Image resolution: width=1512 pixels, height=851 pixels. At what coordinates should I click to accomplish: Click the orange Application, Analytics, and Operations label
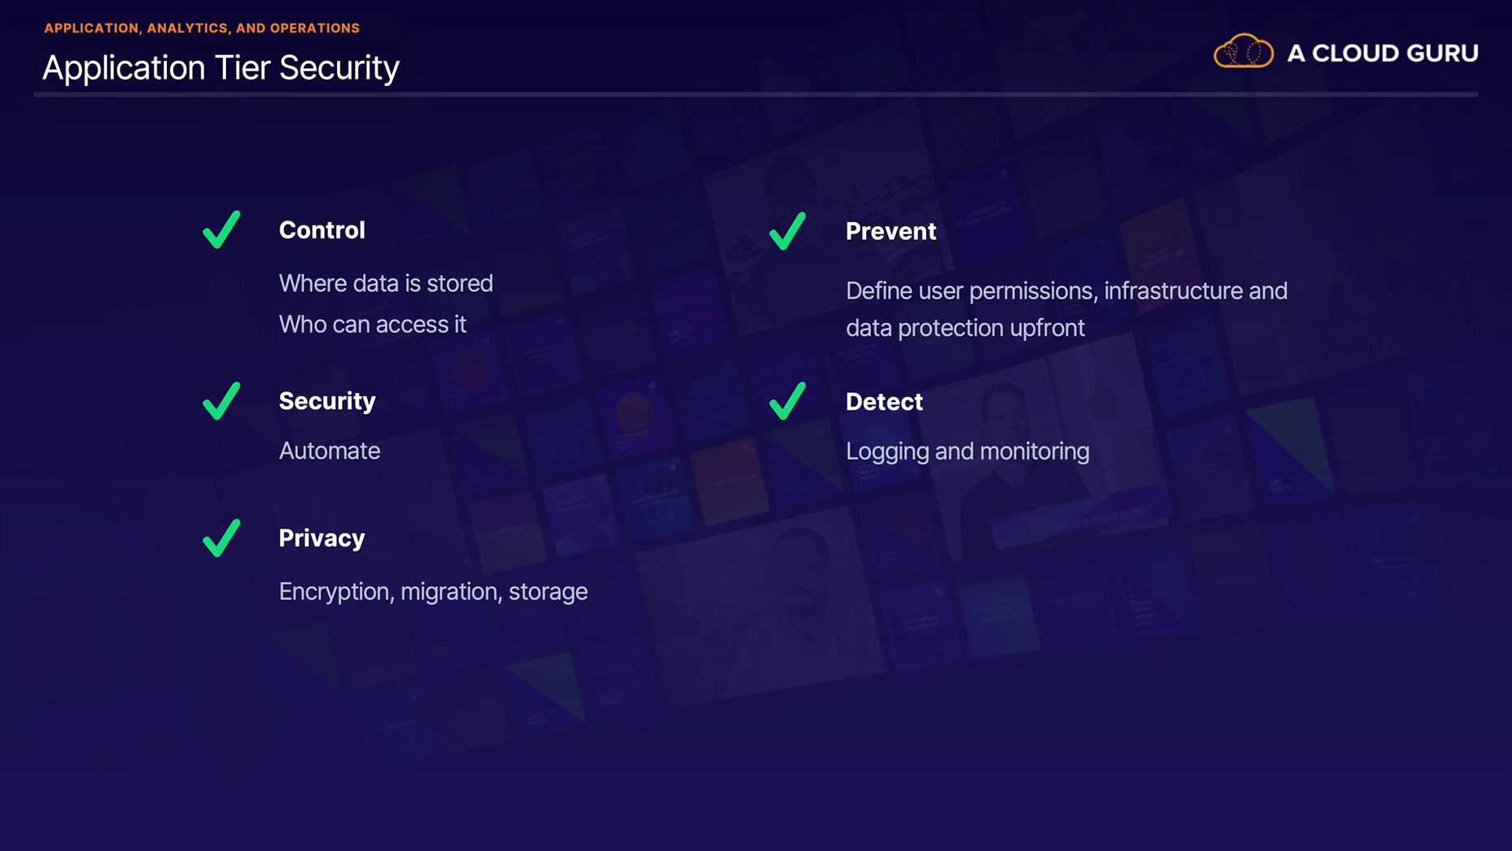202,28
